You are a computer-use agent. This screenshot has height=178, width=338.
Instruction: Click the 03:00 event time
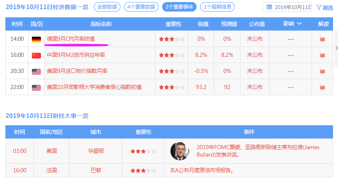[19, 151]
